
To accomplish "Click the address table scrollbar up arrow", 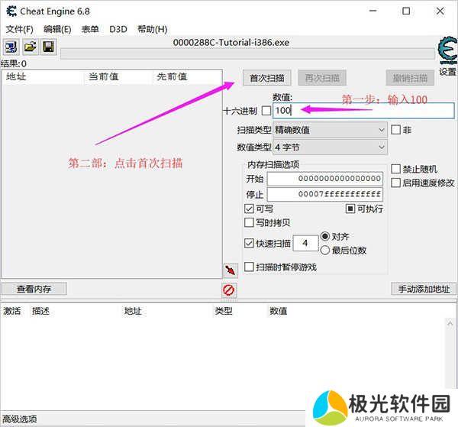I will click(x=450, y=323).
